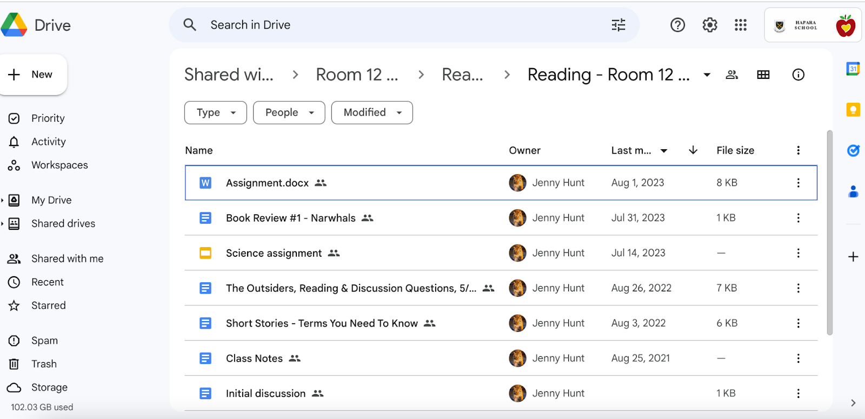
Task: View folder details info icon
Action: coord(798,75)
